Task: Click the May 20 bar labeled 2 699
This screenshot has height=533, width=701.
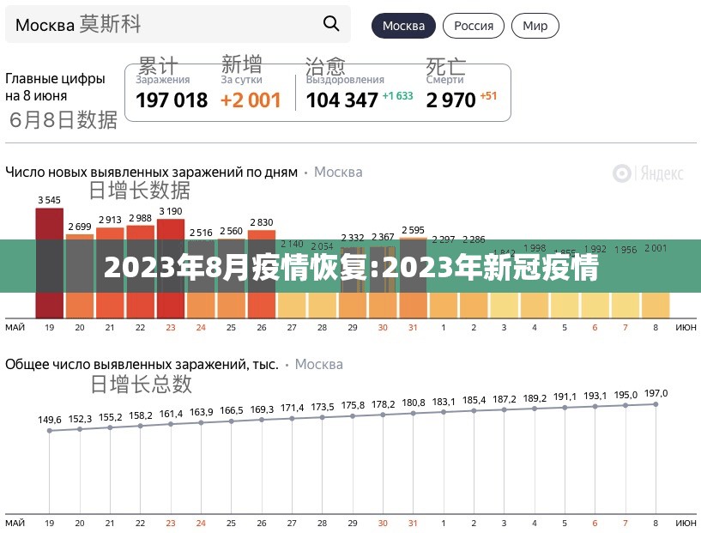Action: pos(80,276)
